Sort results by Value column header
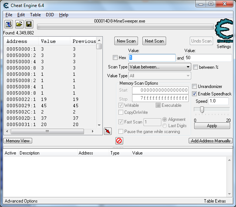 (54, 41)
